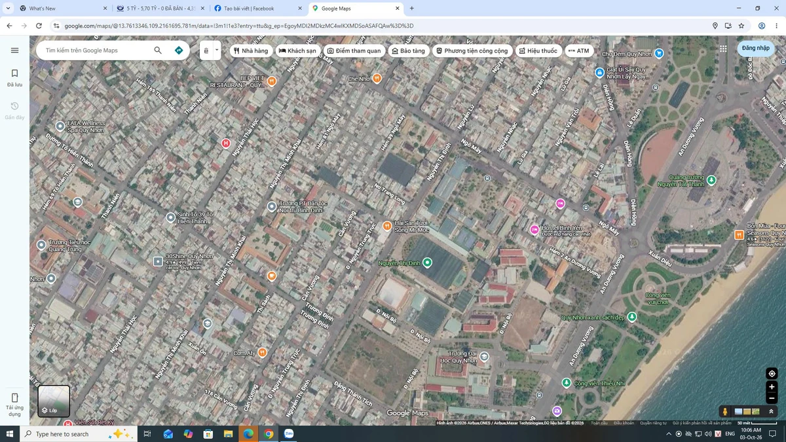
Task: Switch to the What's New tab
Action: point(64,9)
